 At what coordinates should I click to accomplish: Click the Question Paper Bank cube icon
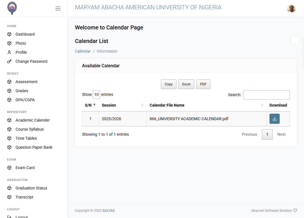coord(9,147)
